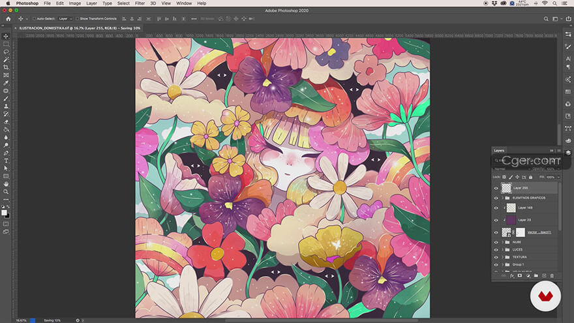
Task: Select the Frame tool
Action: tap(6, 75)
